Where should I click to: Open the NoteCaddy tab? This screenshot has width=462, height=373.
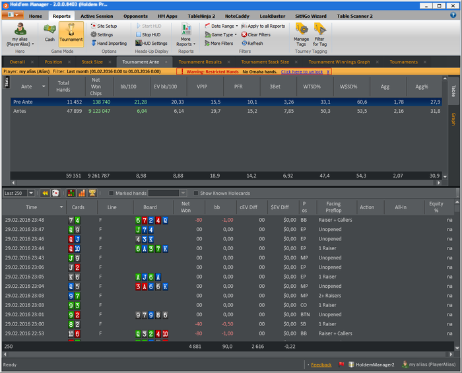[x=237, y=17]
